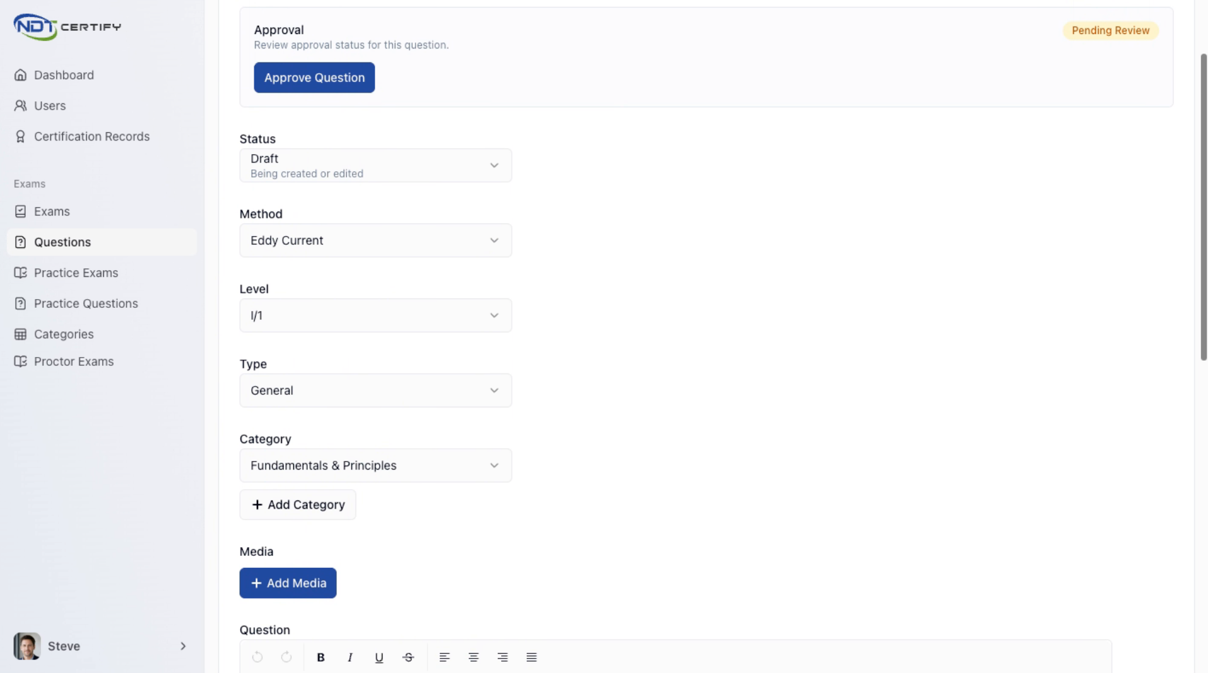This screenshot has width=1208, height=673.
Task: Click the redo icon in editor toolbar
Action: coord(286,657)
